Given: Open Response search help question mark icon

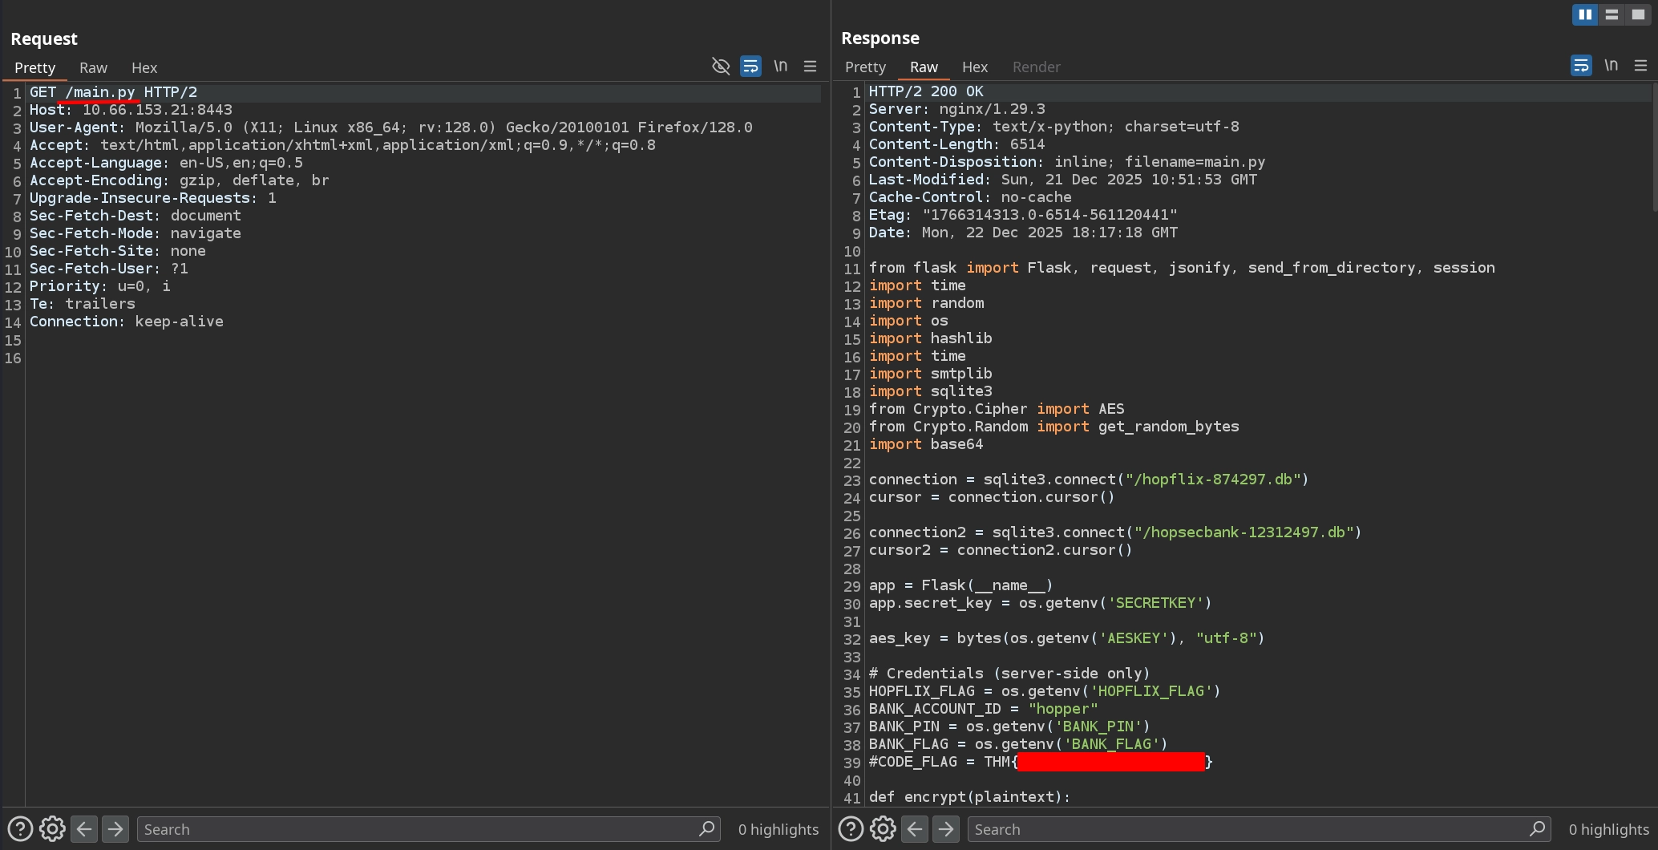Looking at the screenshot, I should 851,828.
